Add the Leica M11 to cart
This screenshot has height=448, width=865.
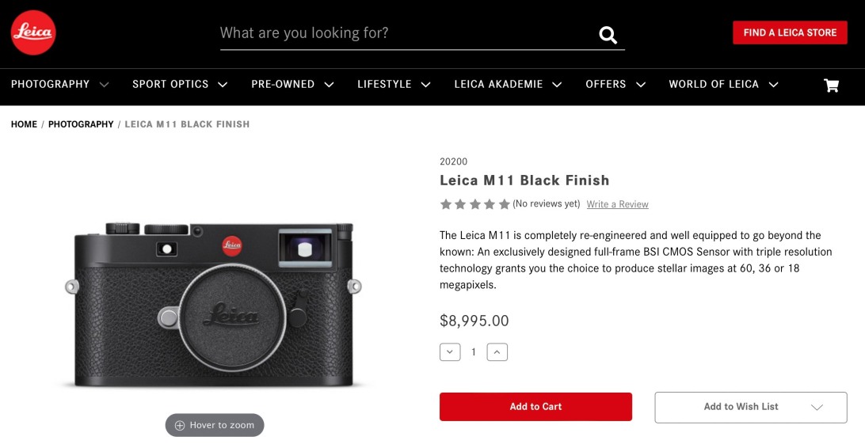(x=535, y=407)
